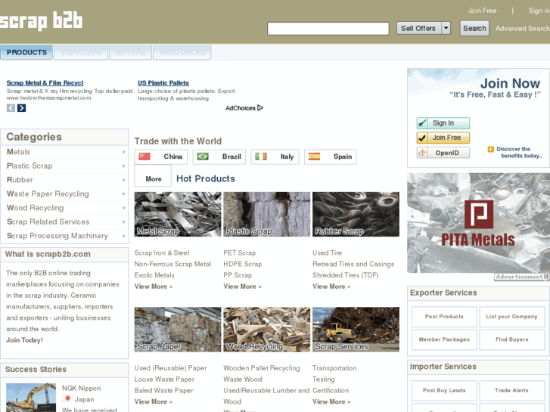Click the scrap b2b site logo

41,21
